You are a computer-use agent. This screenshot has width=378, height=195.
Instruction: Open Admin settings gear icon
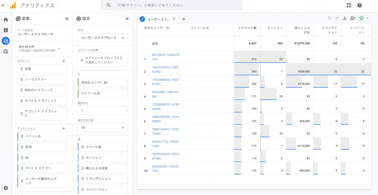click(x=6, y=188)
